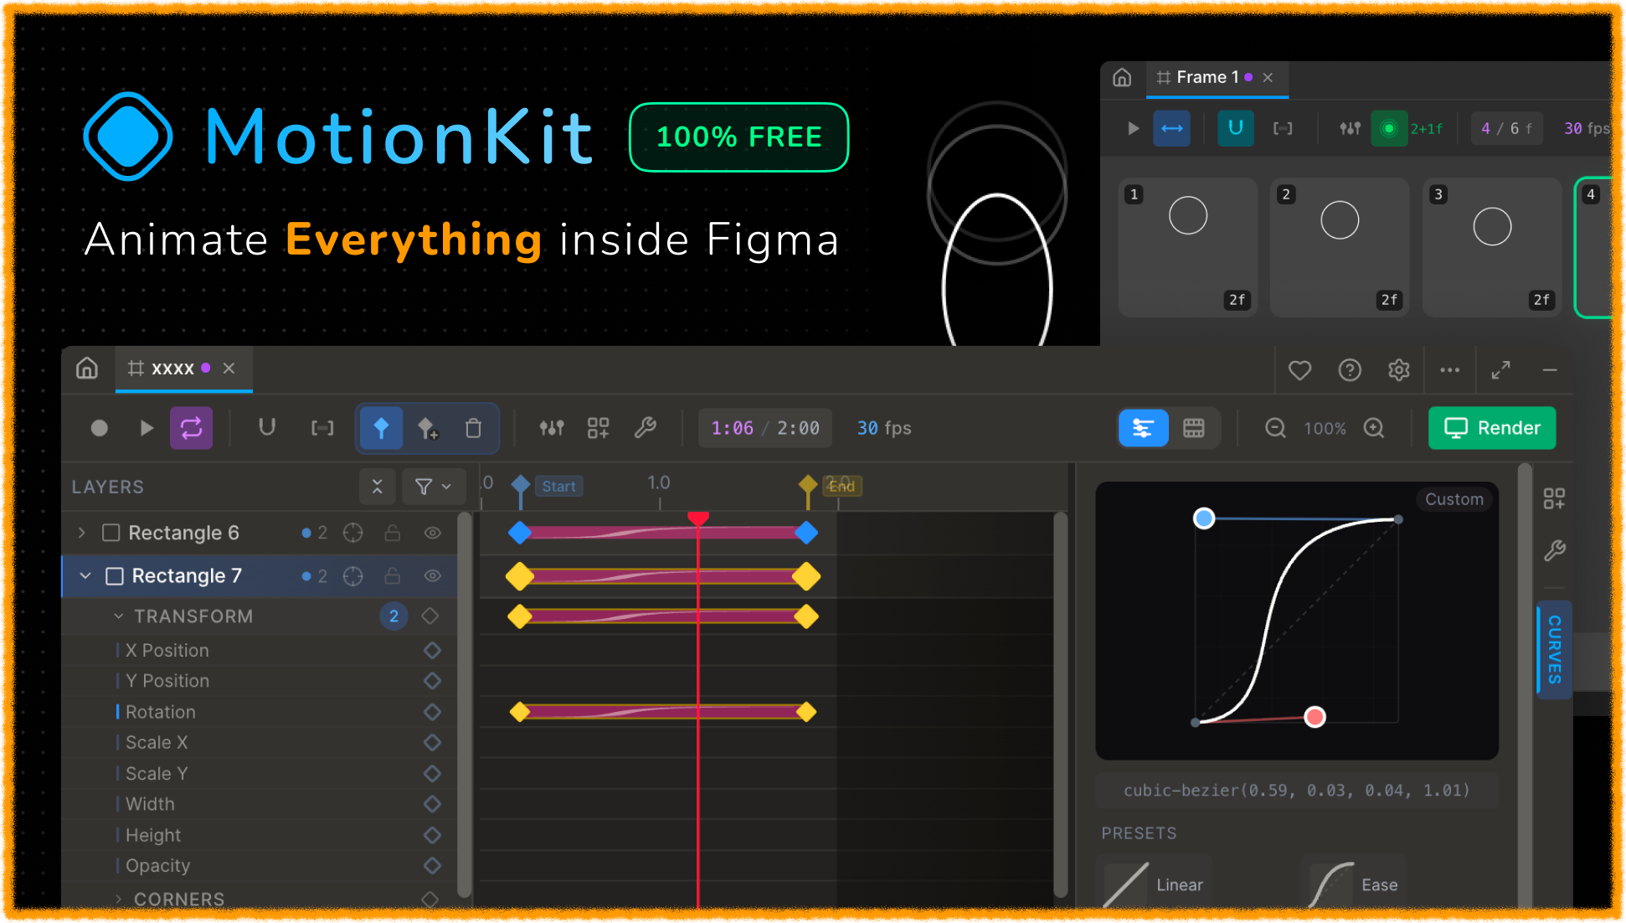Screen dimensions: 1626x923
Task: Click the heart favorite icon
Action: [x=1299, y=369]
